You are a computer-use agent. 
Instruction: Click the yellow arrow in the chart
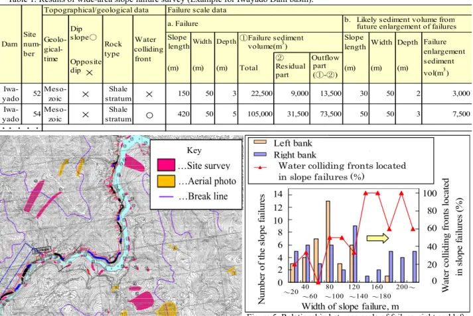coord(377,238)
